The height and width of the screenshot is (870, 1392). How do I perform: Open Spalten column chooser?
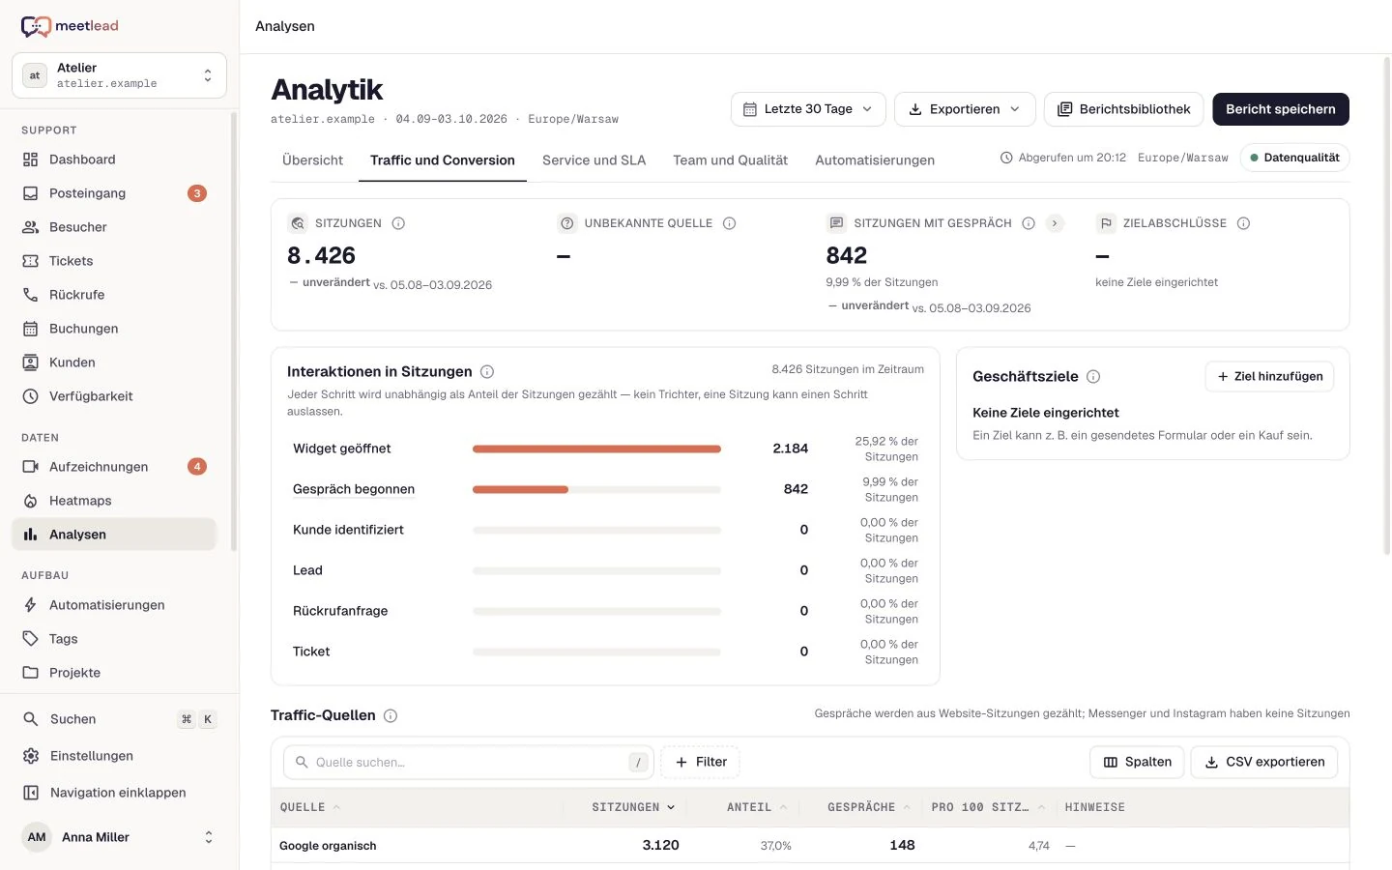pyautogui.click(x=1138, y=762)
